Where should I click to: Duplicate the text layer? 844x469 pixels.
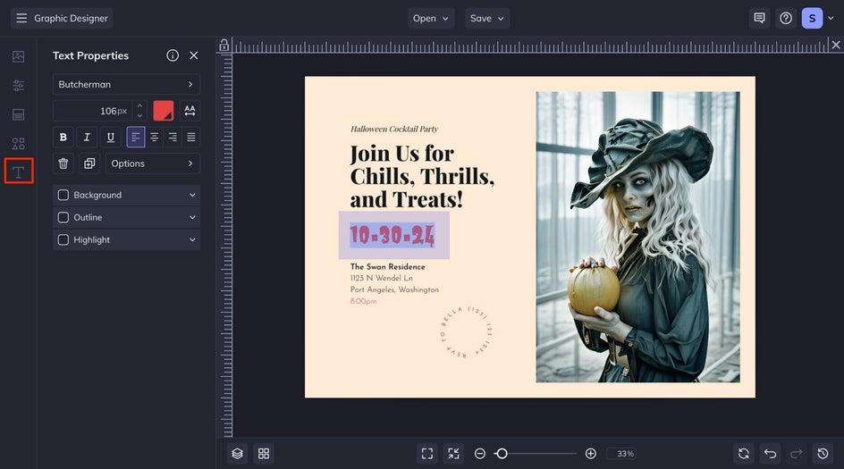89,163
